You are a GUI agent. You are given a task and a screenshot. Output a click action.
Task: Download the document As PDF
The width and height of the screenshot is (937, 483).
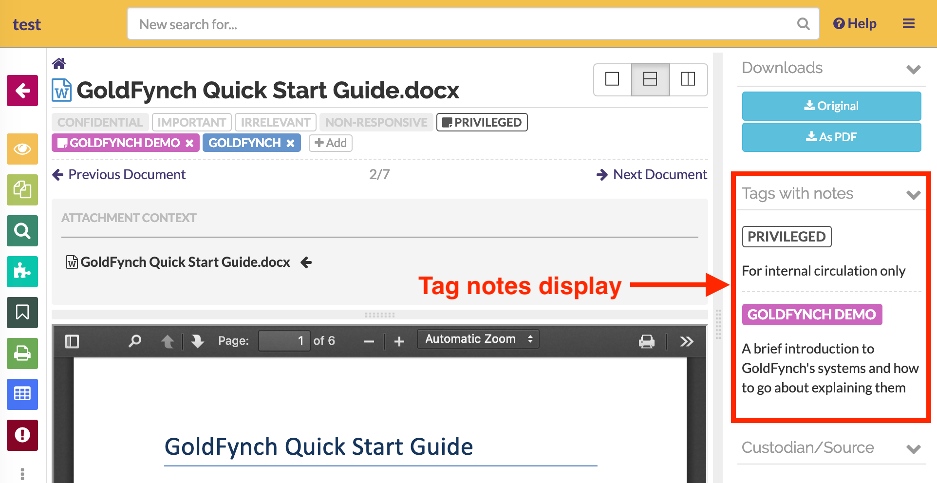point(831,137)
